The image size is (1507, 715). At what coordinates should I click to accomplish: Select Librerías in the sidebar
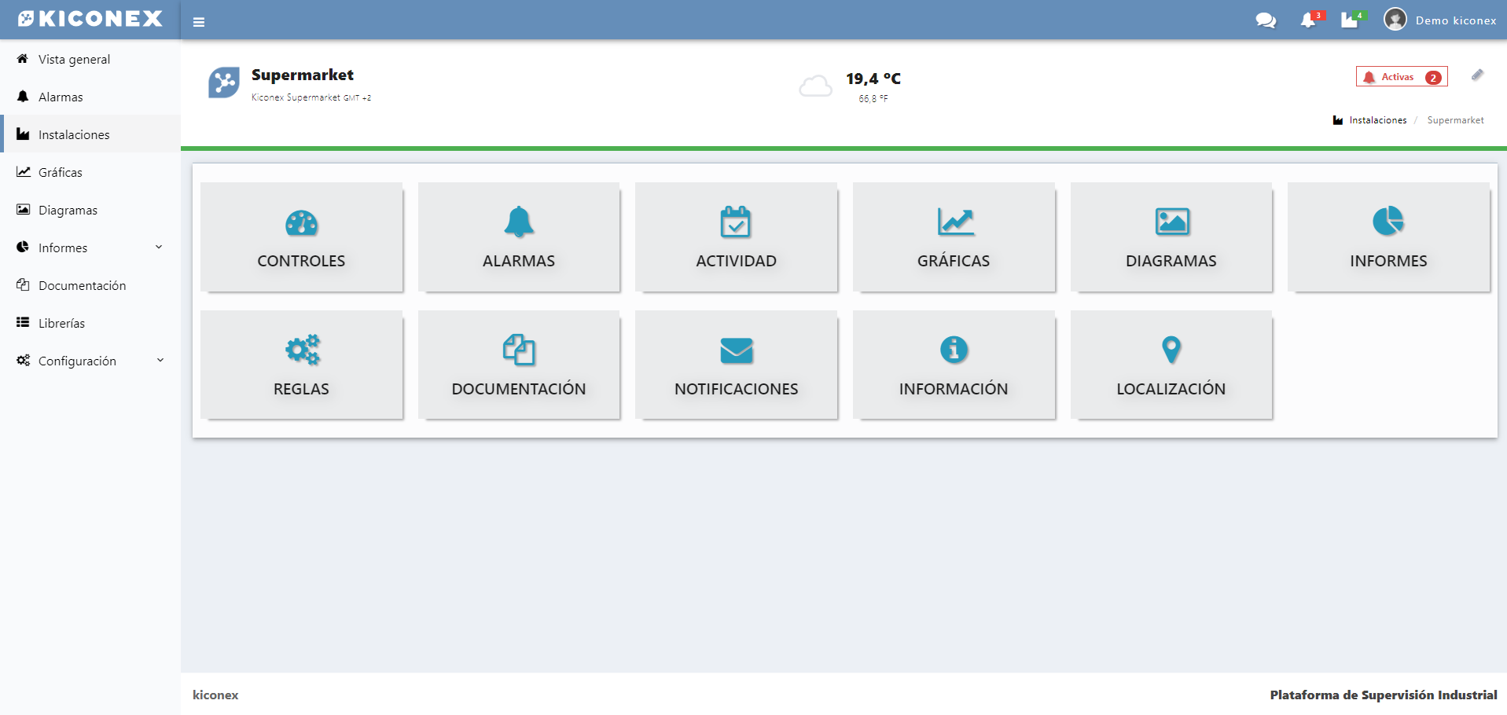click(x=61, y=323)
